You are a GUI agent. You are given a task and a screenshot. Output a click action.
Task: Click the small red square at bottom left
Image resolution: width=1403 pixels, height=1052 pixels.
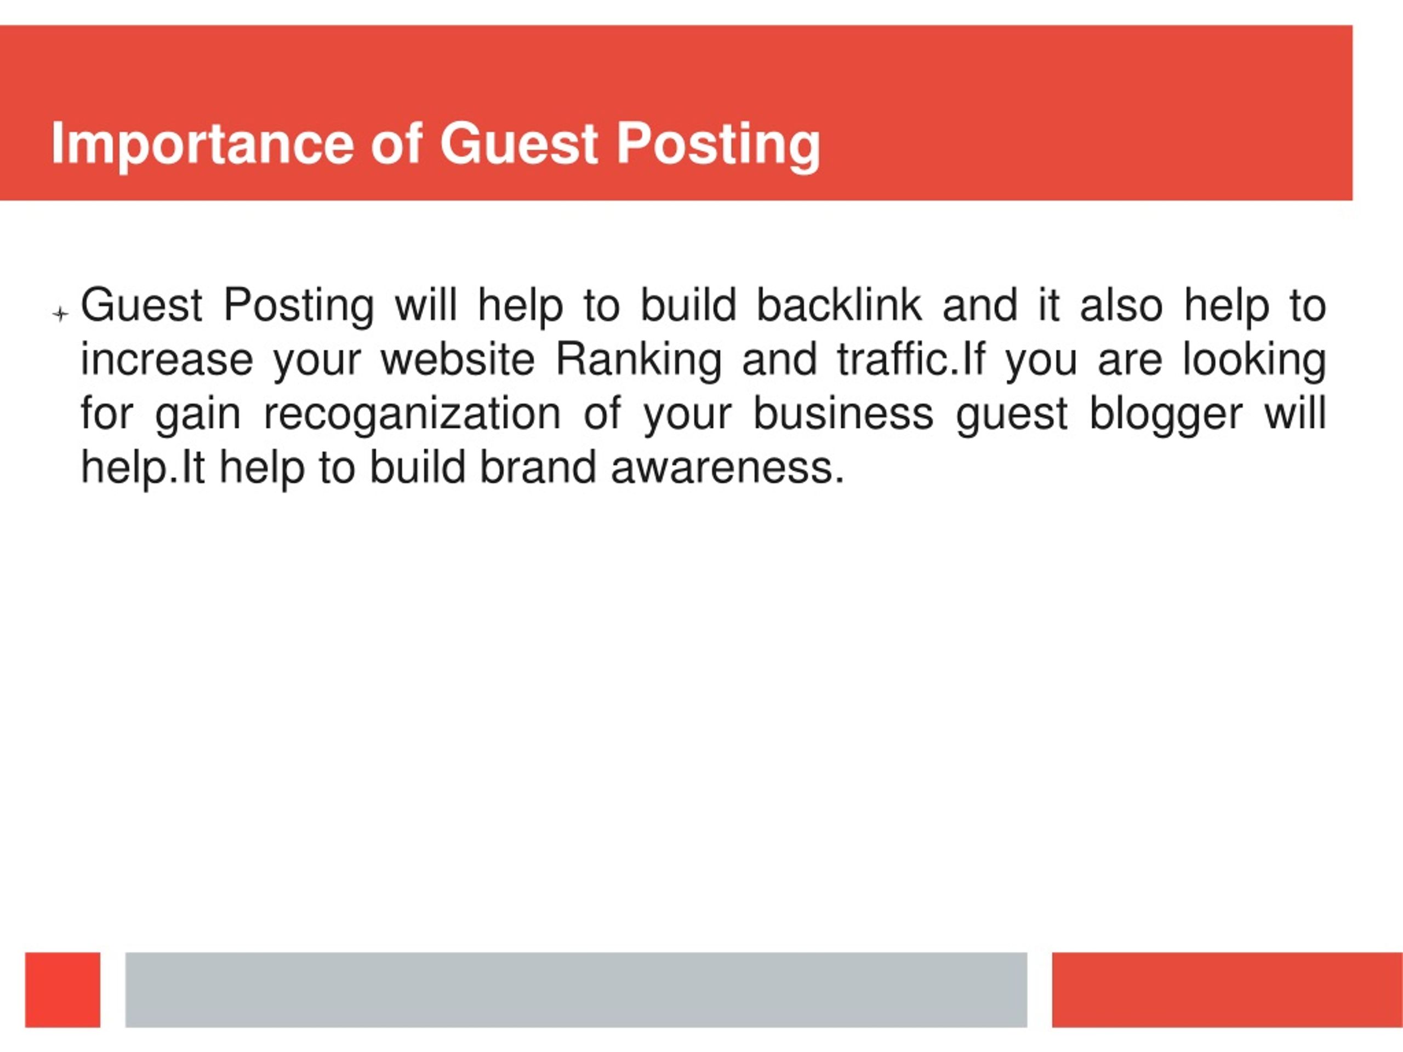pos(63,989)
